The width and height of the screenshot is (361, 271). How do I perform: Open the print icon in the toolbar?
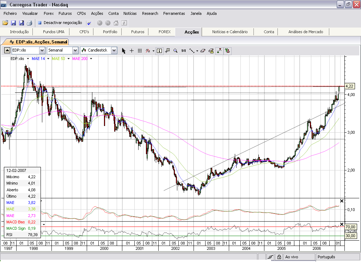(30, 22)
